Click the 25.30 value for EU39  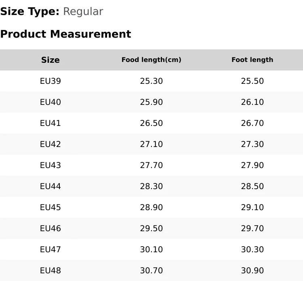[x=151, y=81]
